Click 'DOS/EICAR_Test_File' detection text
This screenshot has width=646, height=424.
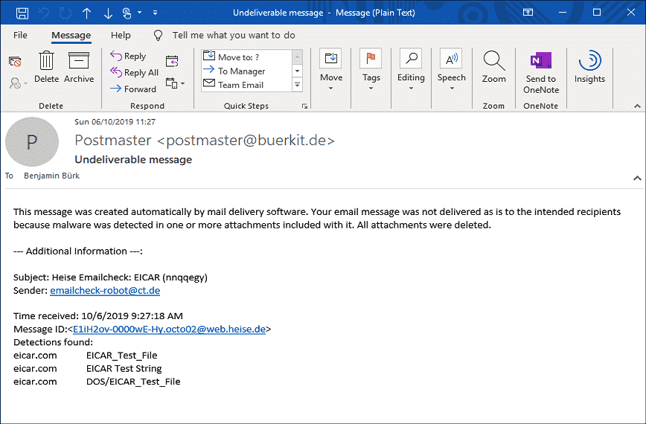pyautogui.click(x=133, y=382)
